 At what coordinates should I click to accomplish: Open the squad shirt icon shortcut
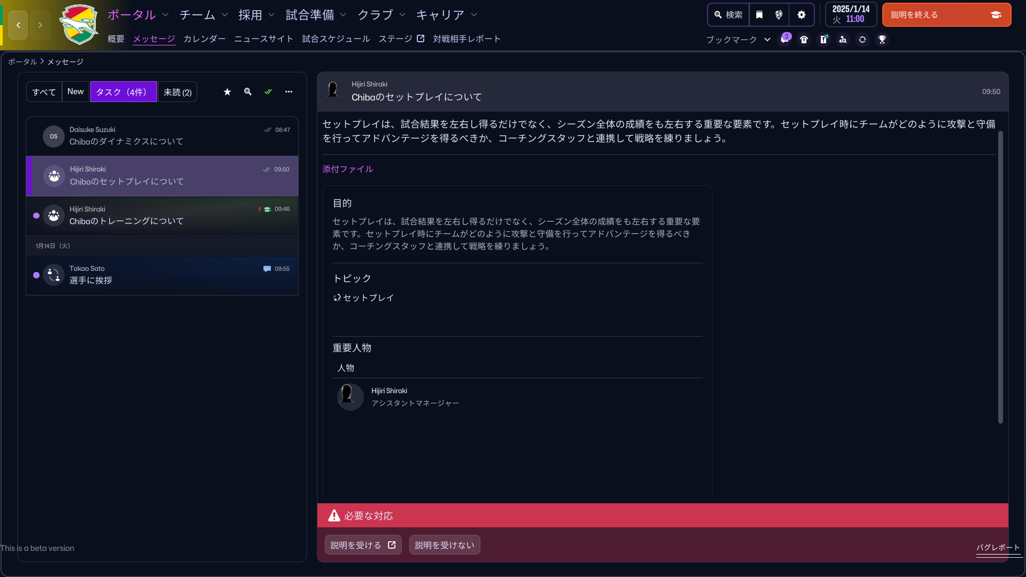[804, 40]
